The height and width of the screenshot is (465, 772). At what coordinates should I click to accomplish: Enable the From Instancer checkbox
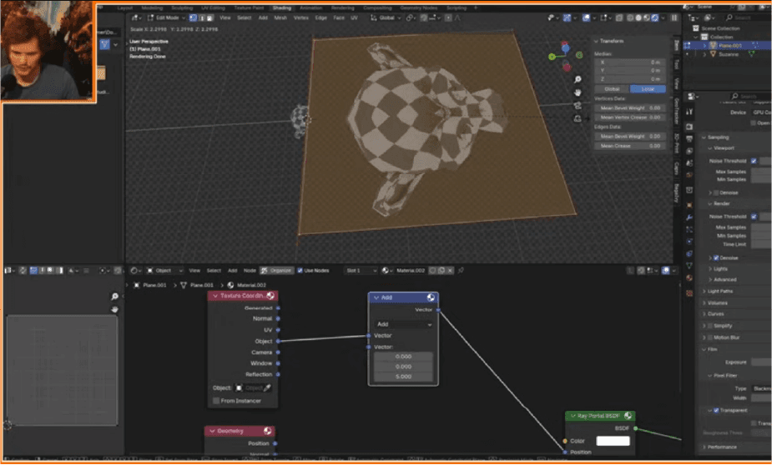click(216, 401)
